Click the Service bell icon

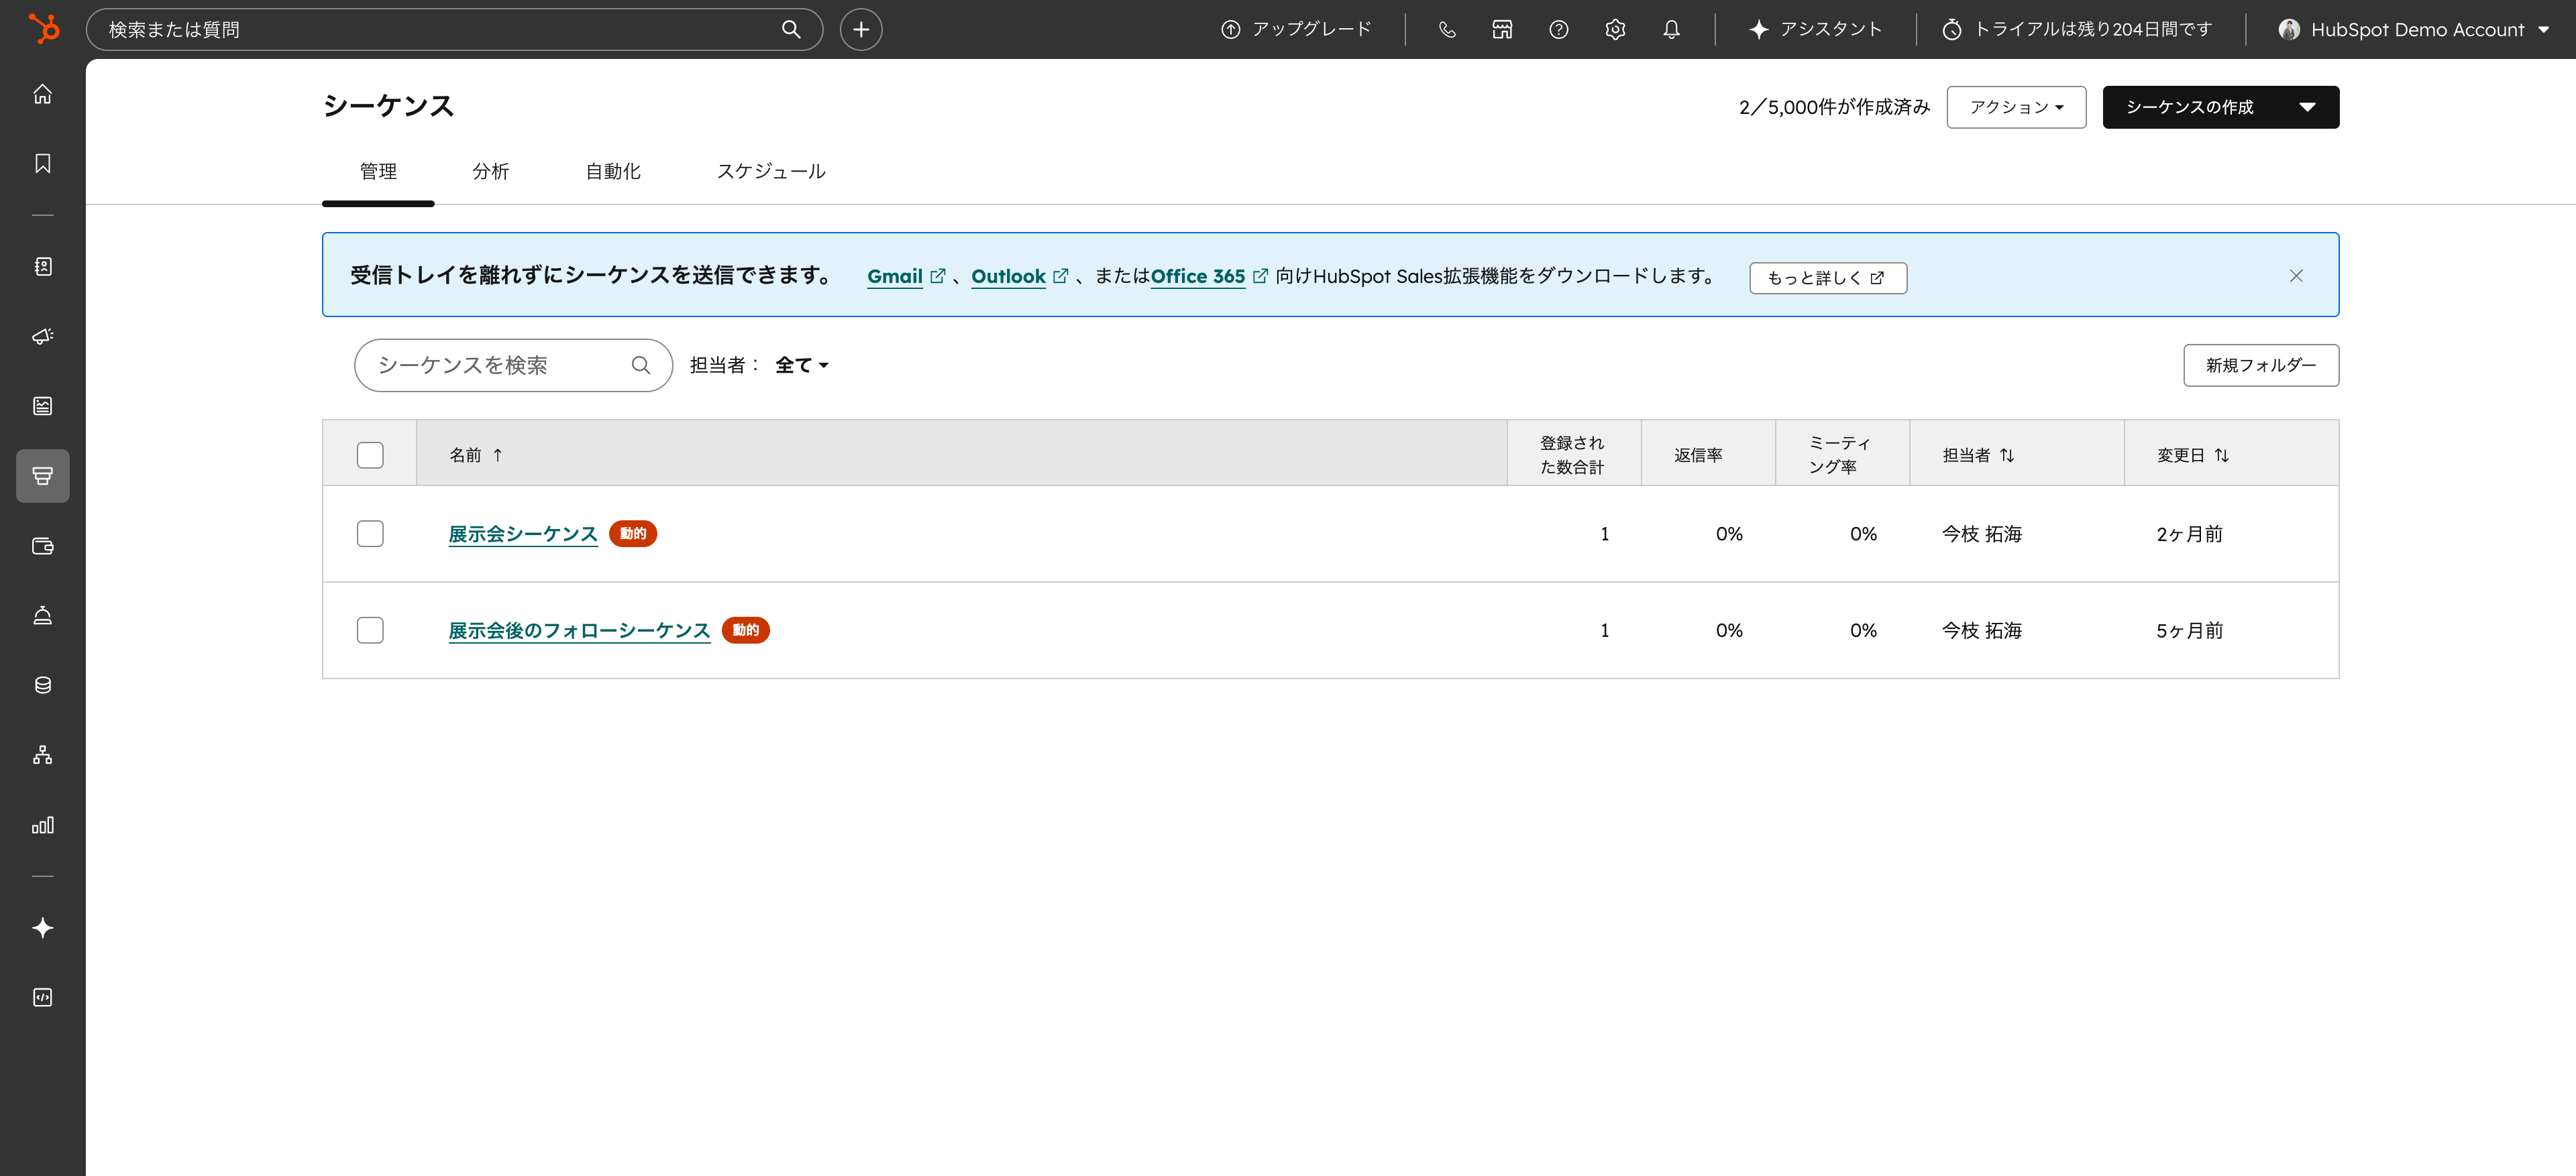[x=42, y=615]
